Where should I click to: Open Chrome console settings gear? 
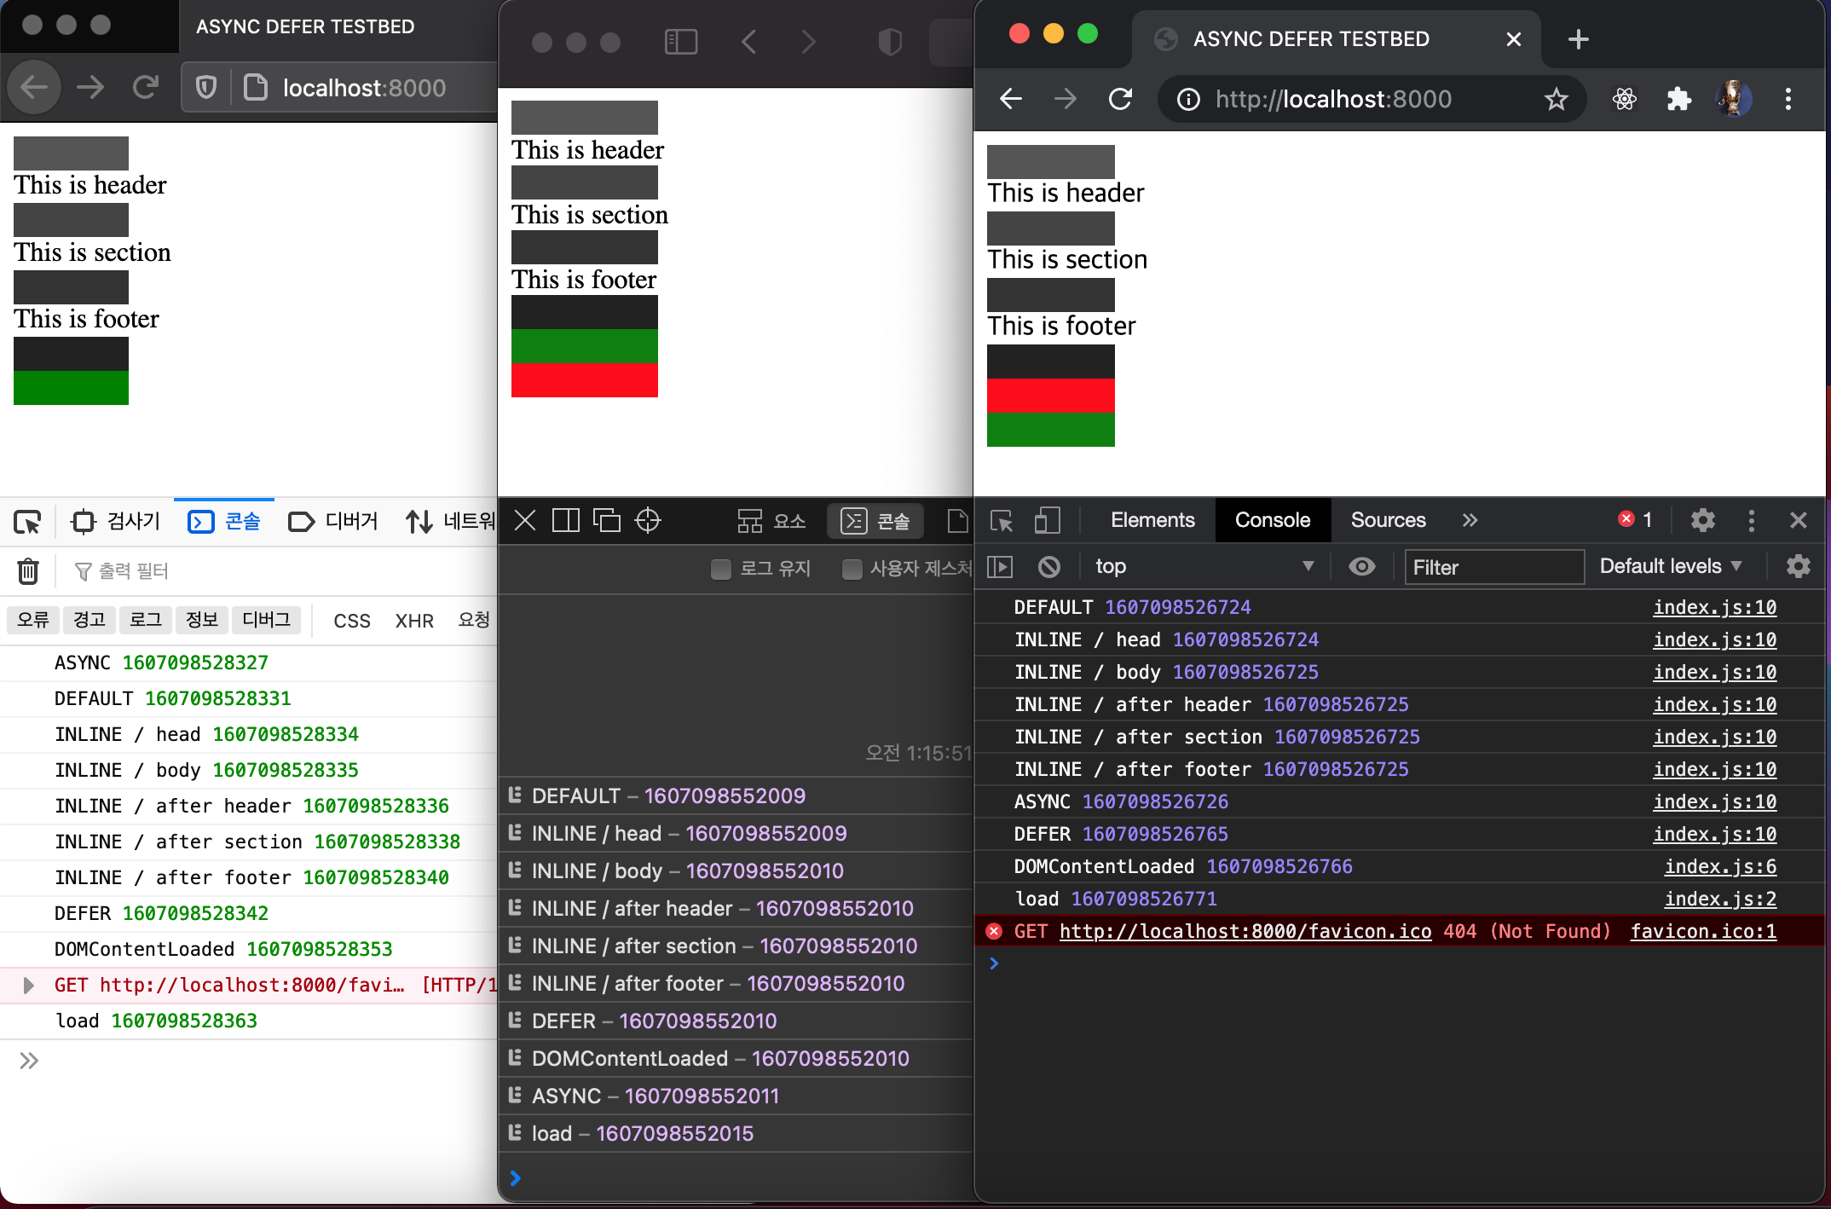click(x=1798, y=567)
